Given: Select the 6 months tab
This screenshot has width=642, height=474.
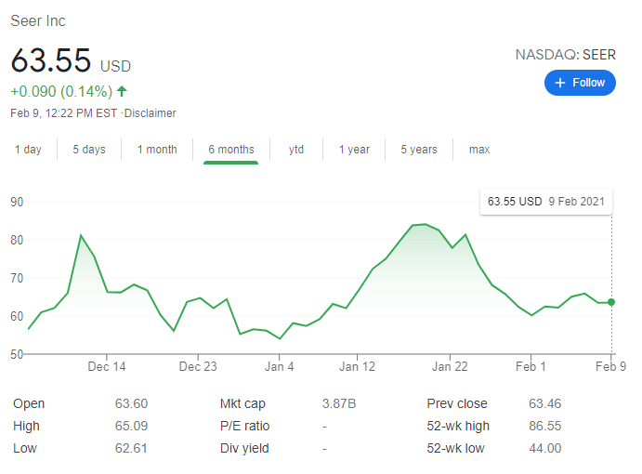Looking at the screenshot, I should 230,150.
